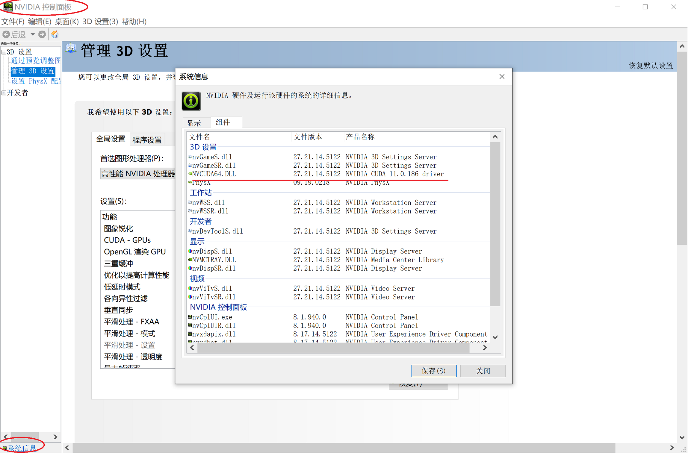This screenshot has width=688, height=456.
Task: Click scroll-up arrow in component list
Action: (x=495, y=137)
